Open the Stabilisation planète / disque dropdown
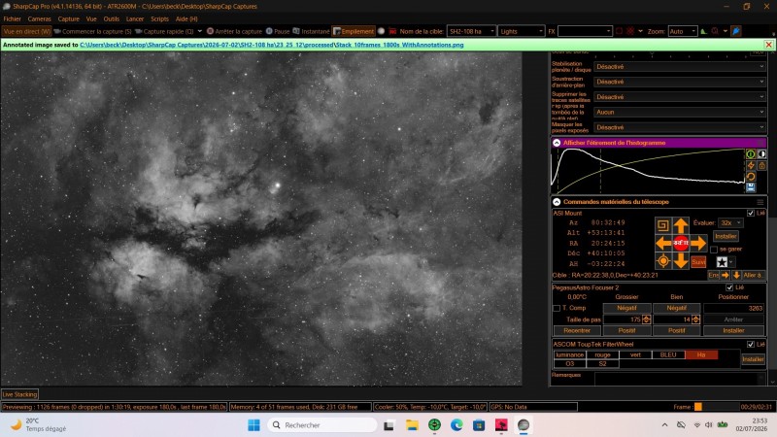The width and height of the screenshot is (777, 437). point(679,66)
